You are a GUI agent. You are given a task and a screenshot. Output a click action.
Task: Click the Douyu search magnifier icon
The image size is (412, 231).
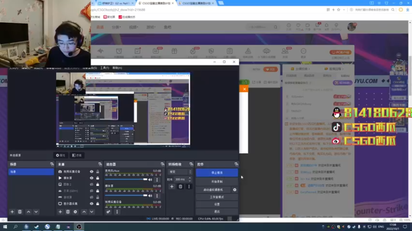click(276, 27)
